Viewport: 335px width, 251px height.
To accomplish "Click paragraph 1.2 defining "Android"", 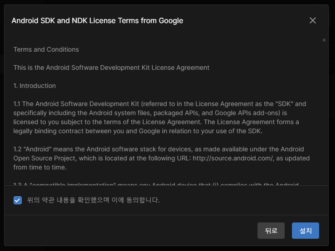I will [x=161, y=158].
